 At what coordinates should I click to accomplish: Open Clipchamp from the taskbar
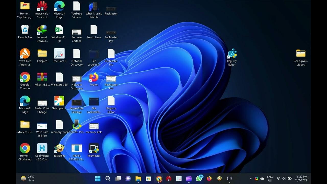tap(189, 178)
